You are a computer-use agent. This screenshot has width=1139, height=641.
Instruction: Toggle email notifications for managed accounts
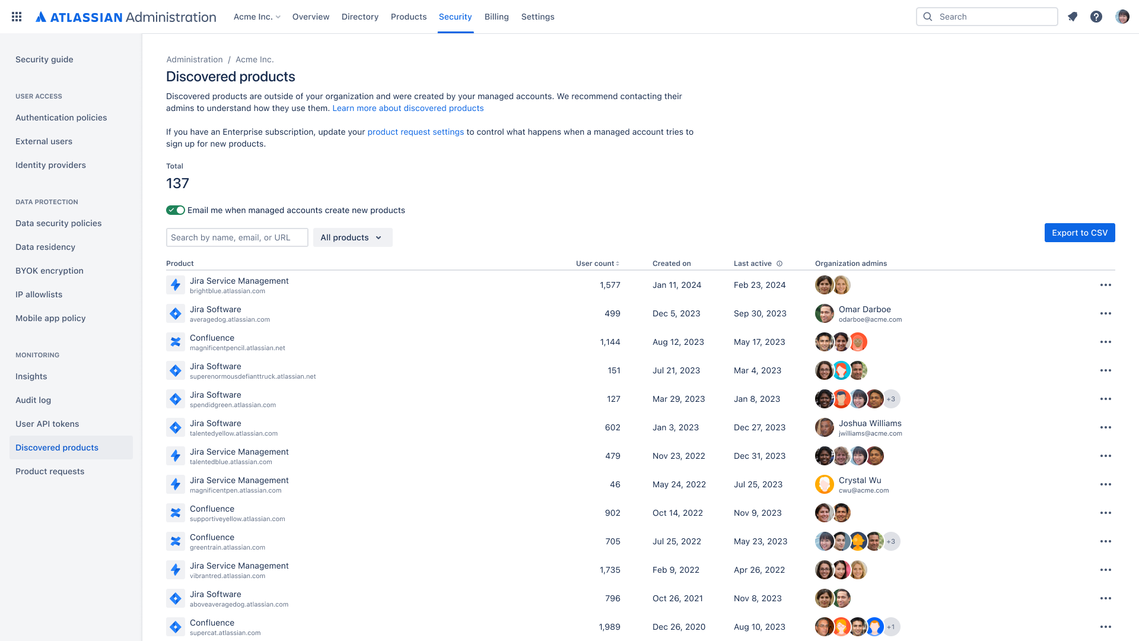tap(174, 210)
